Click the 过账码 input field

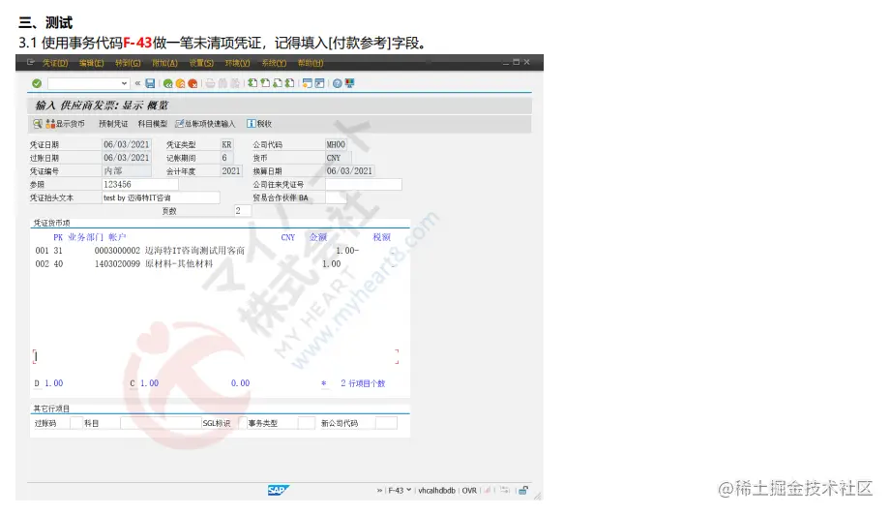coord(76,423)
